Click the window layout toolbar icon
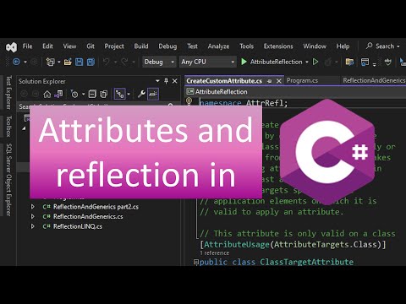 click(365, 62)
